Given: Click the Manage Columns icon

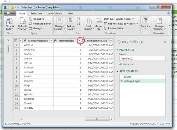Looking at the screenshot, I should tap(60, 20).
